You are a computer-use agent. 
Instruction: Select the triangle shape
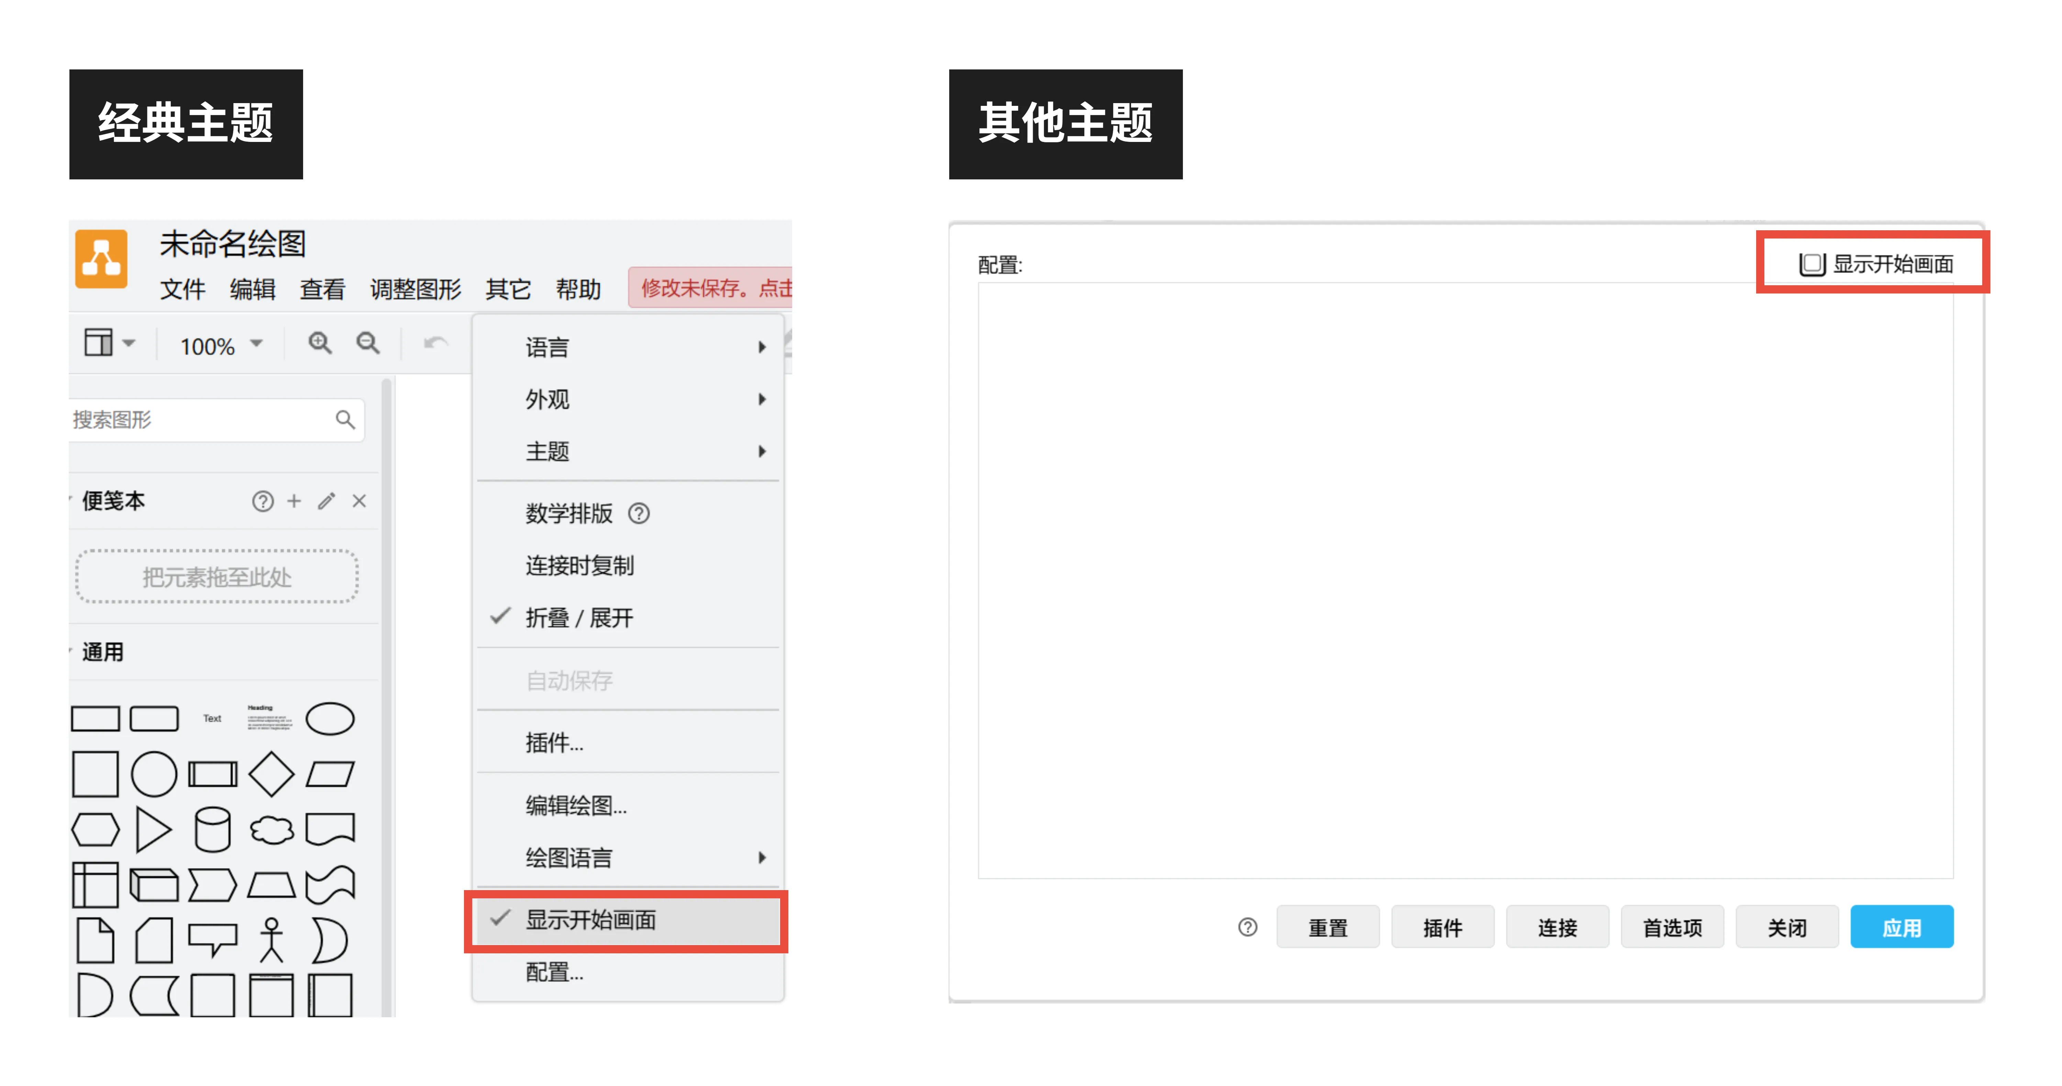click(154, 830)
